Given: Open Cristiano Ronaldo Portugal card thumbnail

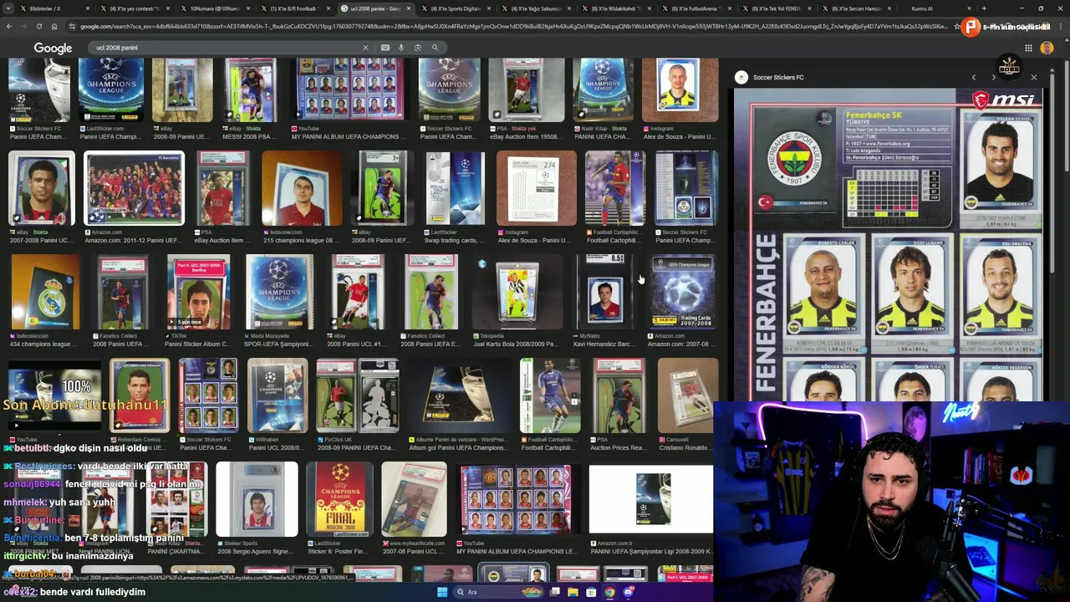Looking at the screenshot, I should pyautogui.click(x=140, y=395).
